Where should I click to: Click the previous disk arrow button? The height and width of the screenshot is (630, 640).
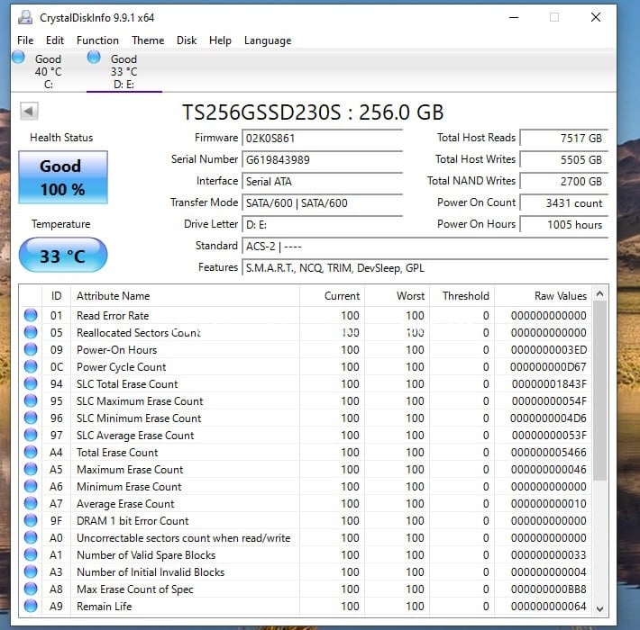coord(29,111)
